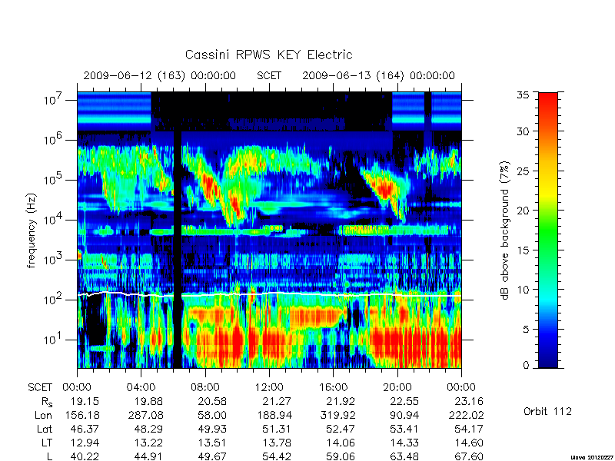
Task: Click the colorbar value '15'
Action: 523,250
